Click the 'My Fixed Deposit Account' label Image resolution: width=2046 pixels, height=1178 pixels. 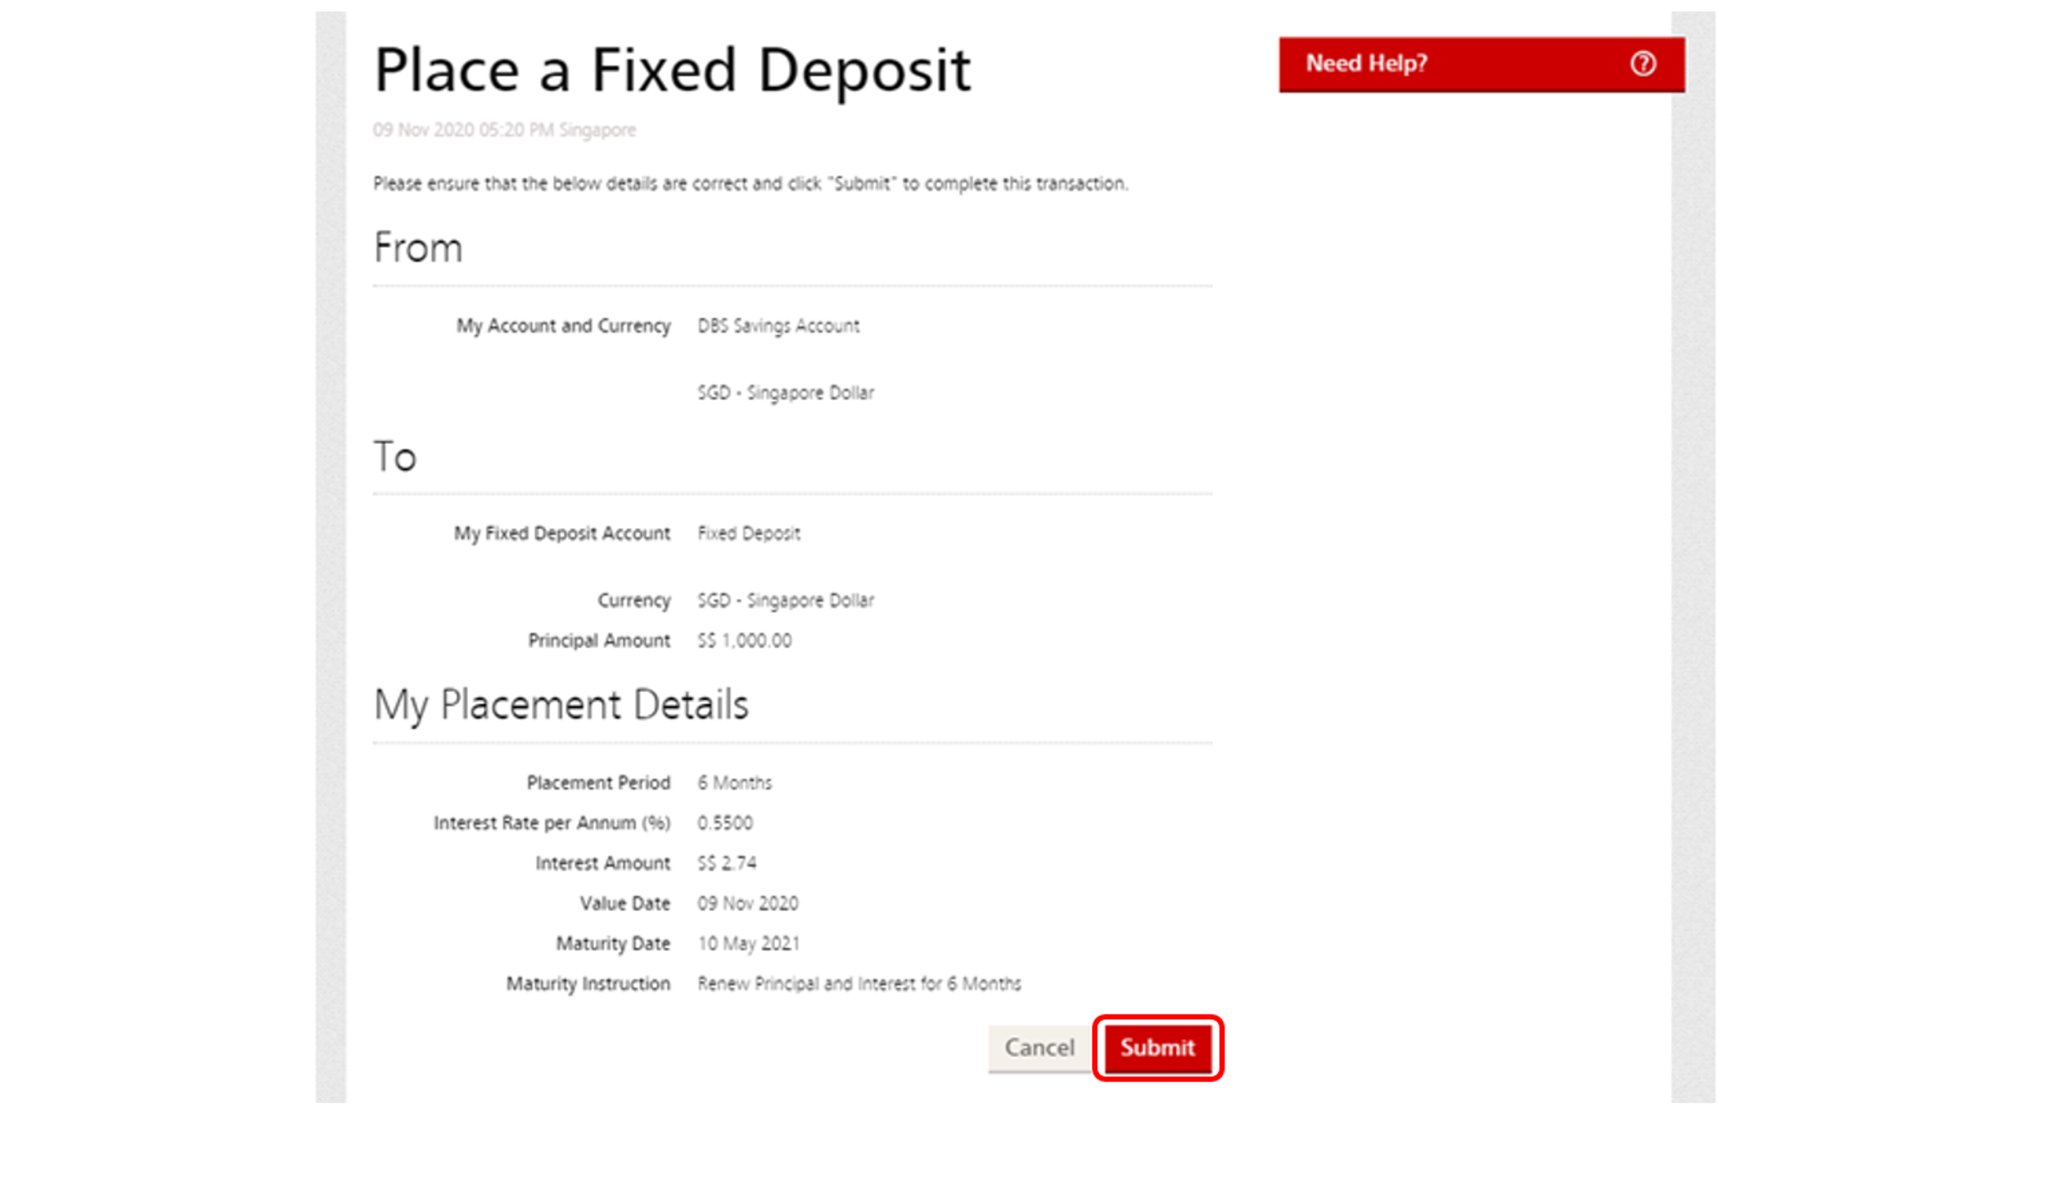click(562, 534)
